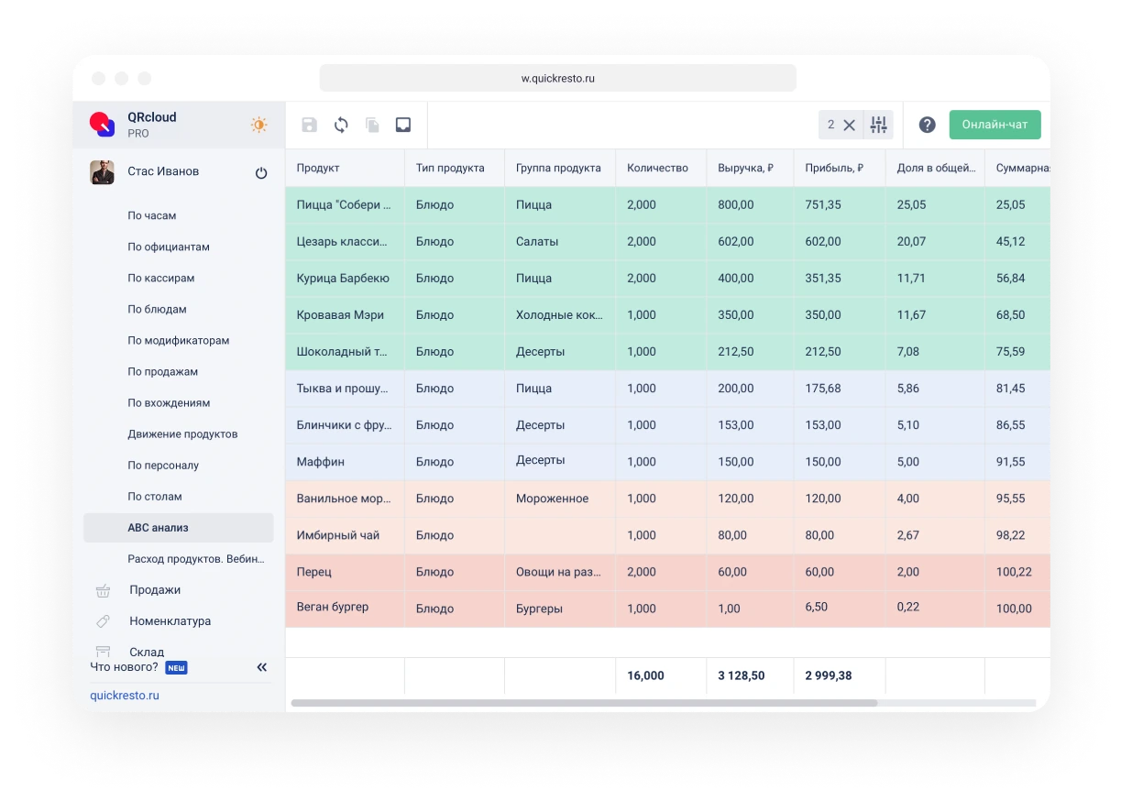Click the power logout icon
The width and height of the screenshot is (1121, 801).
tap(261, 172)
